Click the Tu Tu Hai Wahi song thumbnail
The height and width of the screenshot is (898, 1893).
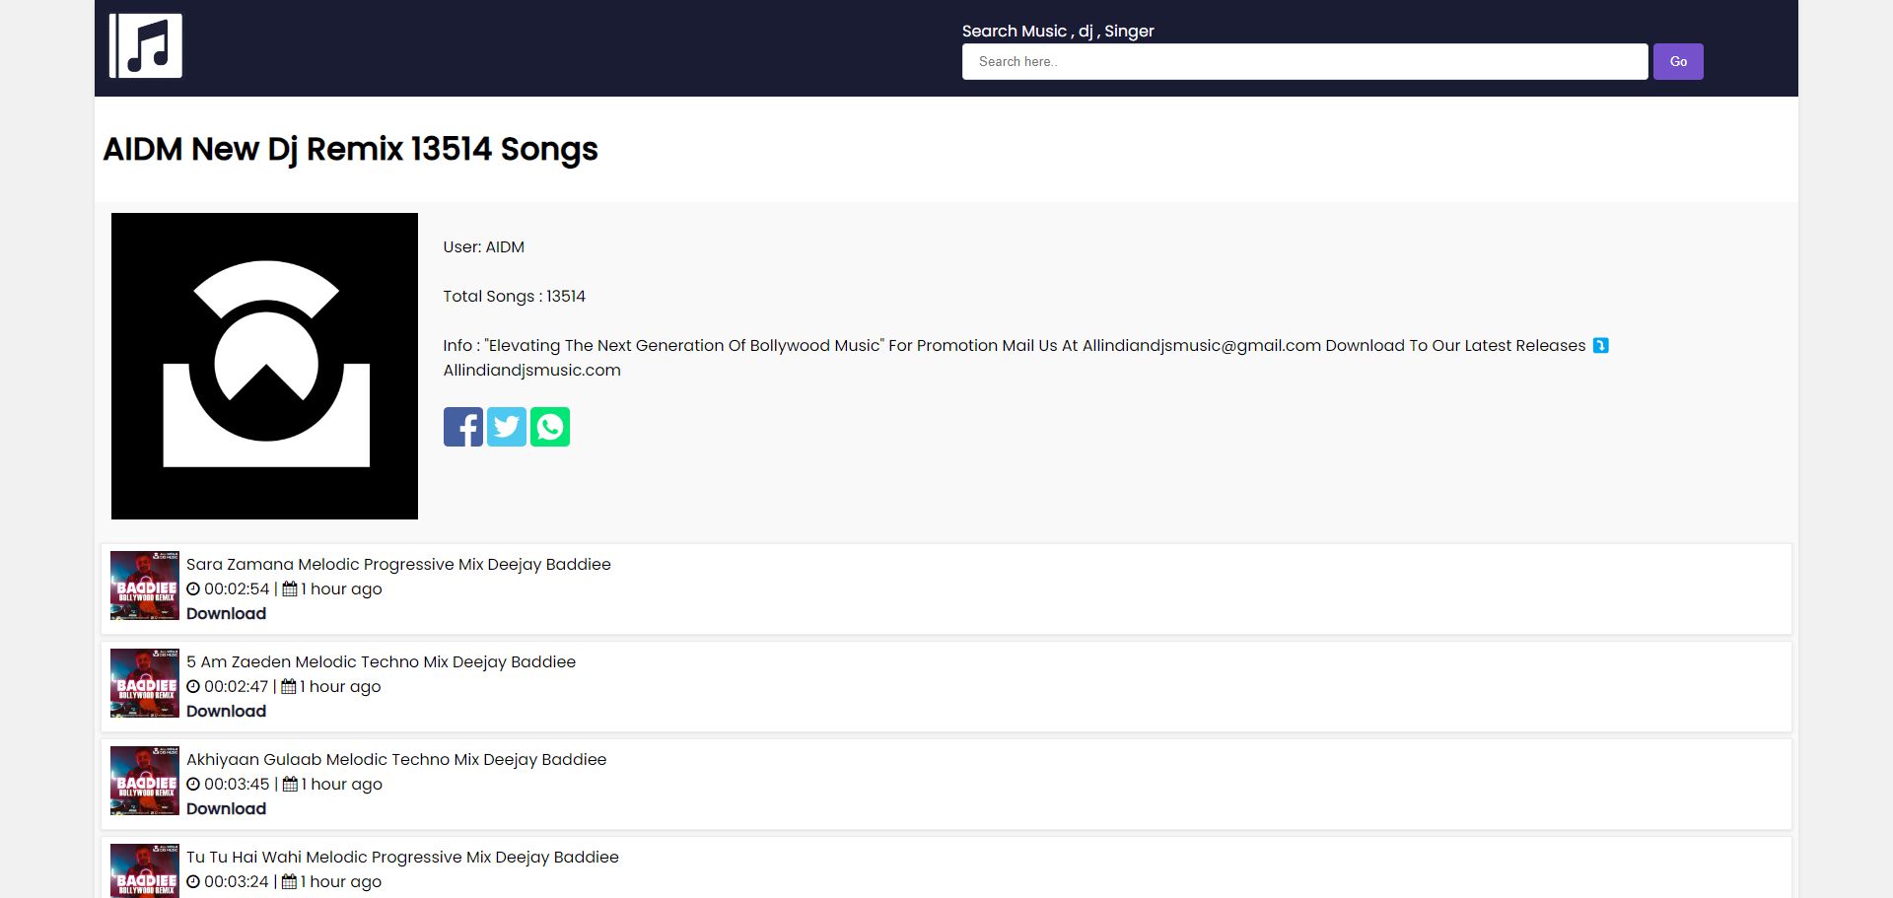145,871
